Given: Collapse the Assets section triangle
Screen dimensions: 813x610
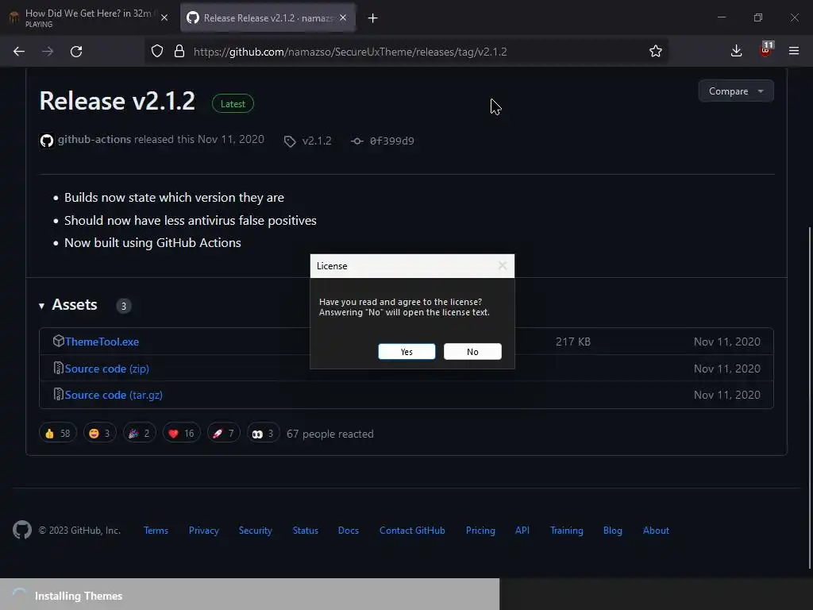Looking at the screenshot, I should coord(41,306).
